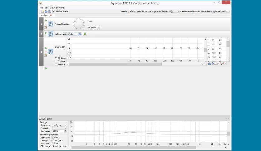The image size is (261, 151).
Task: Close the Analysis panel
Action: [229, 119]
